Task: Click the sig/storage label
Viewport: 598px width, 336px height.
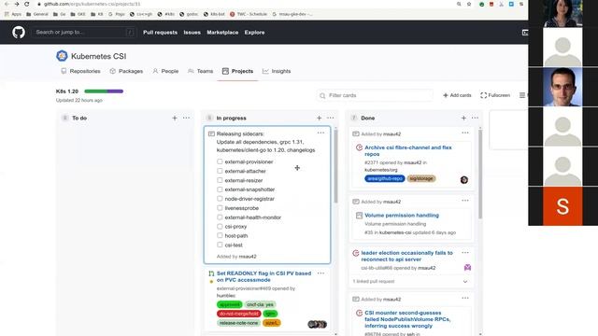Action: [x=421, y=178]
